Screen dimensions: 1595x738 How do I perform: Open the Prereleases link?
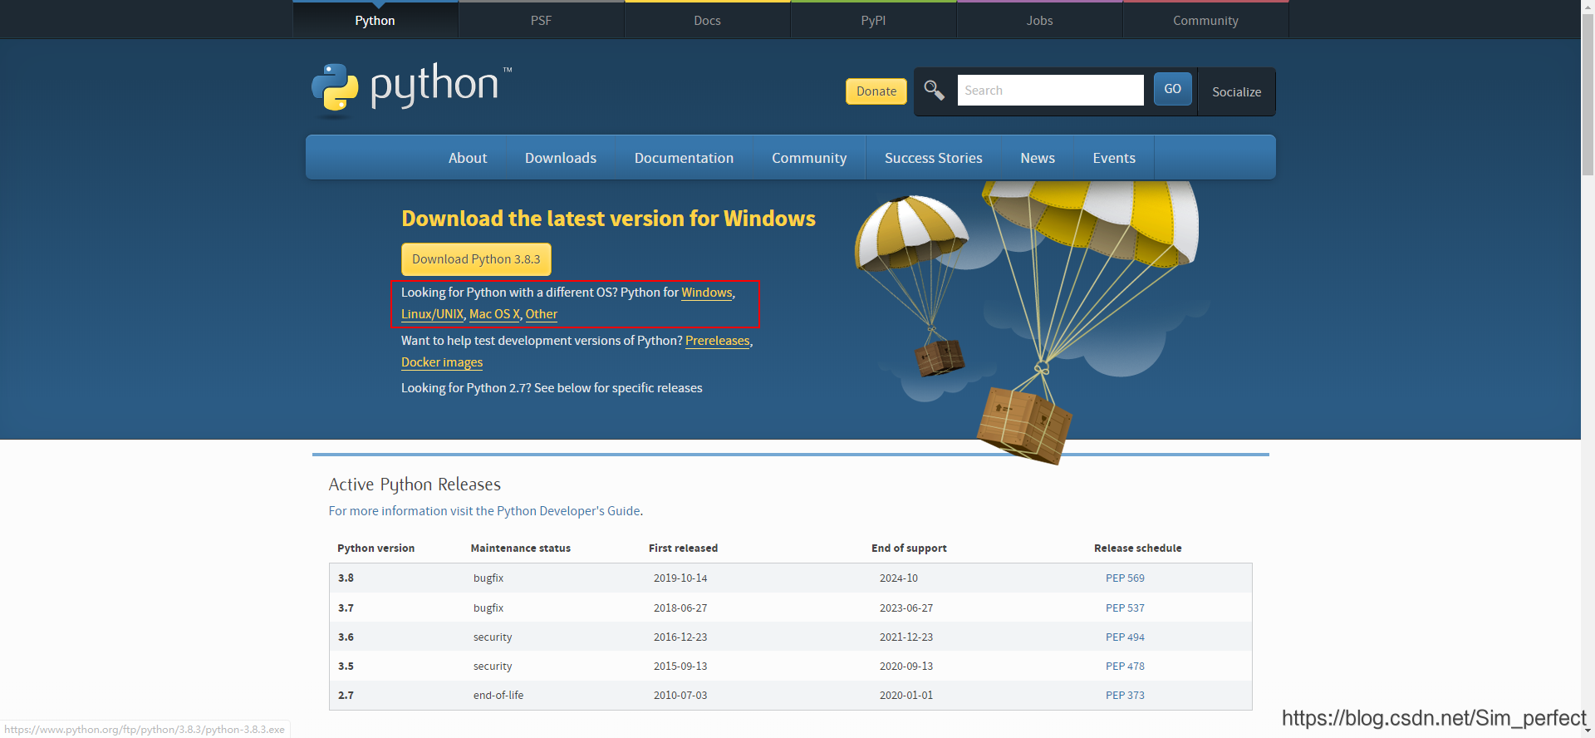(718, 341)
